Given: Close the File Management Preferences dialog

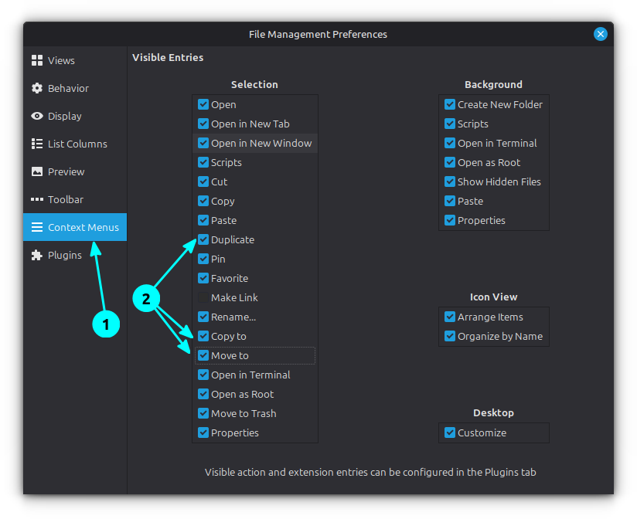Looking at the screenshot, I should click(x=600, y=34).
